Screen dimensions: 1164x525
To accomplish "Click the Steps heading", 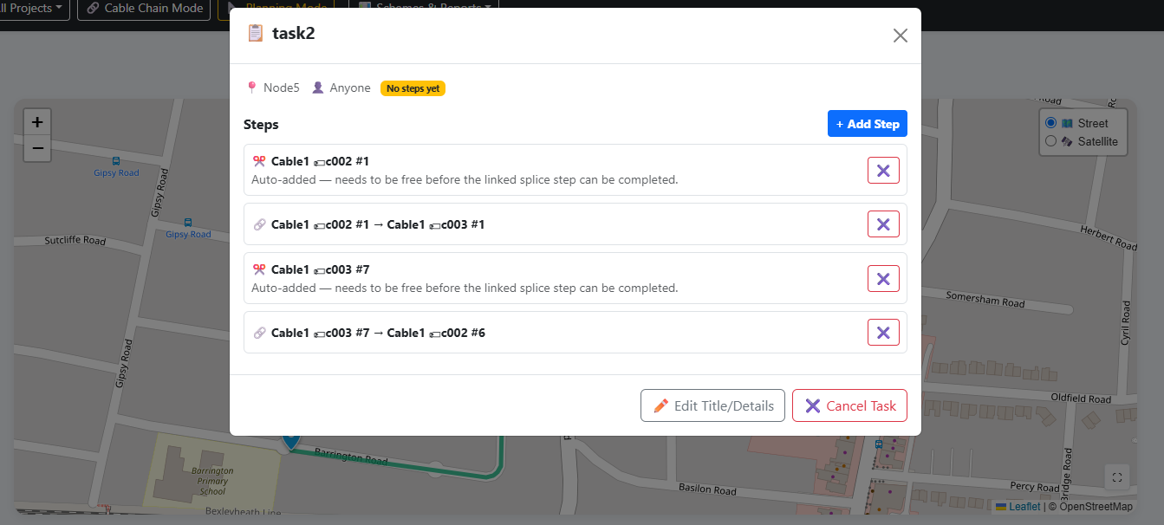I will click(x=261, y=125).
